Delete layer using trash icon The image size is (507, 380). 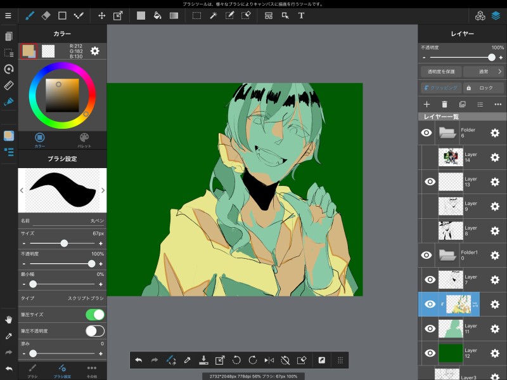click(444, 104)
